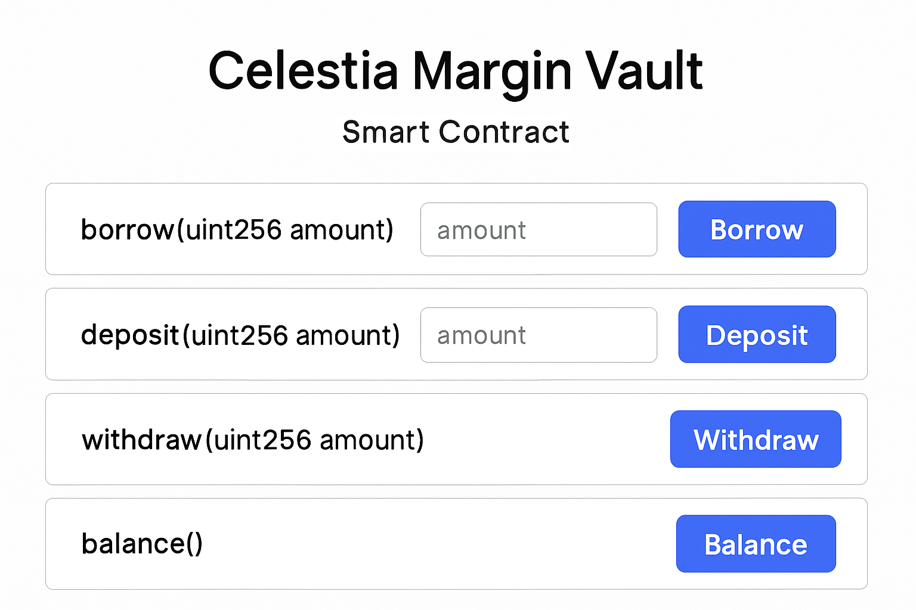Click the Deposit button

756,335
